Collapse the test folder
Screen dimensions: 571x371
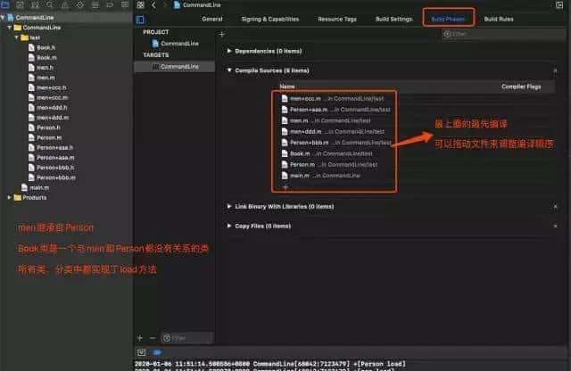tap(17, 37)
